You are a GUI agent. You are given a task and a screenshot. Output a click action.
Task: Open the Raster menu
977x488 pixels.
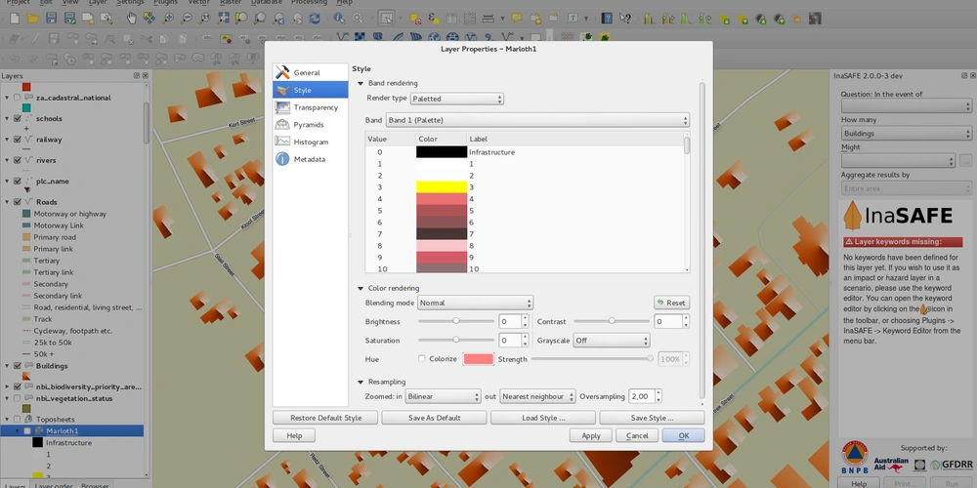231,3
